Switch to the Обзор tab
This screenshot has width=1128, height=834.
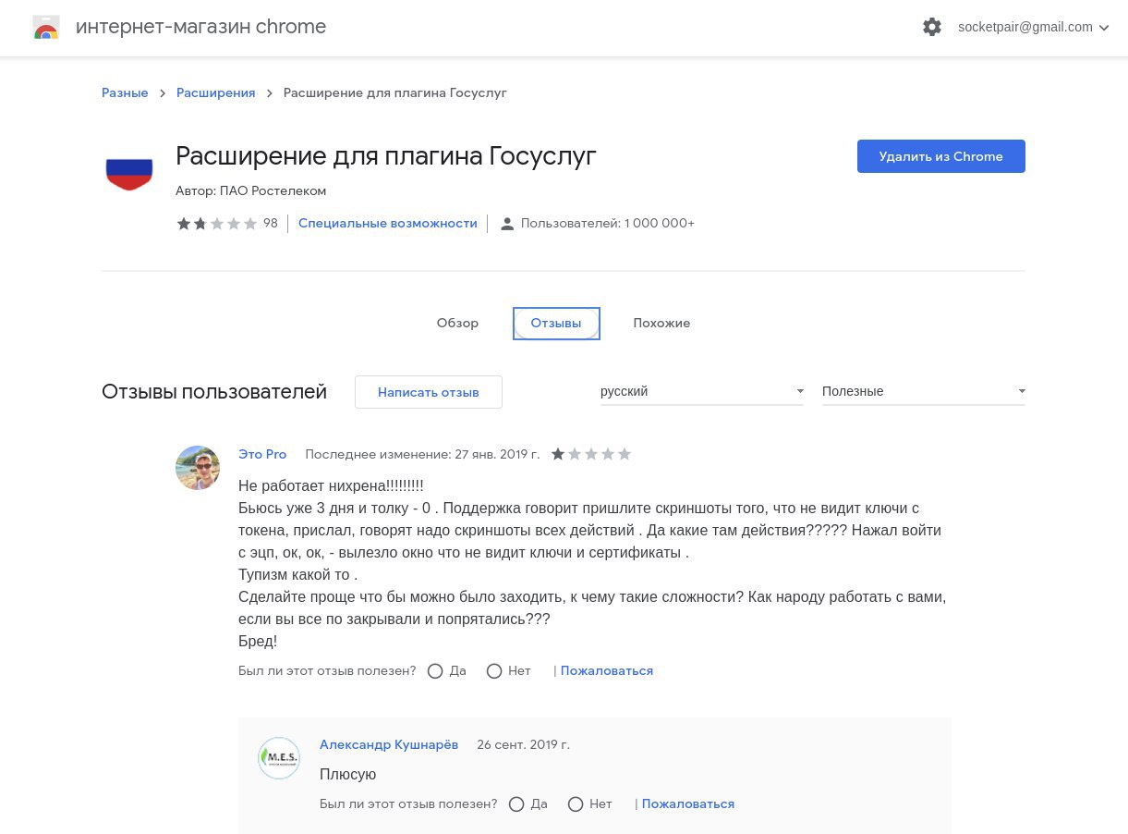(x=457, y=324)
